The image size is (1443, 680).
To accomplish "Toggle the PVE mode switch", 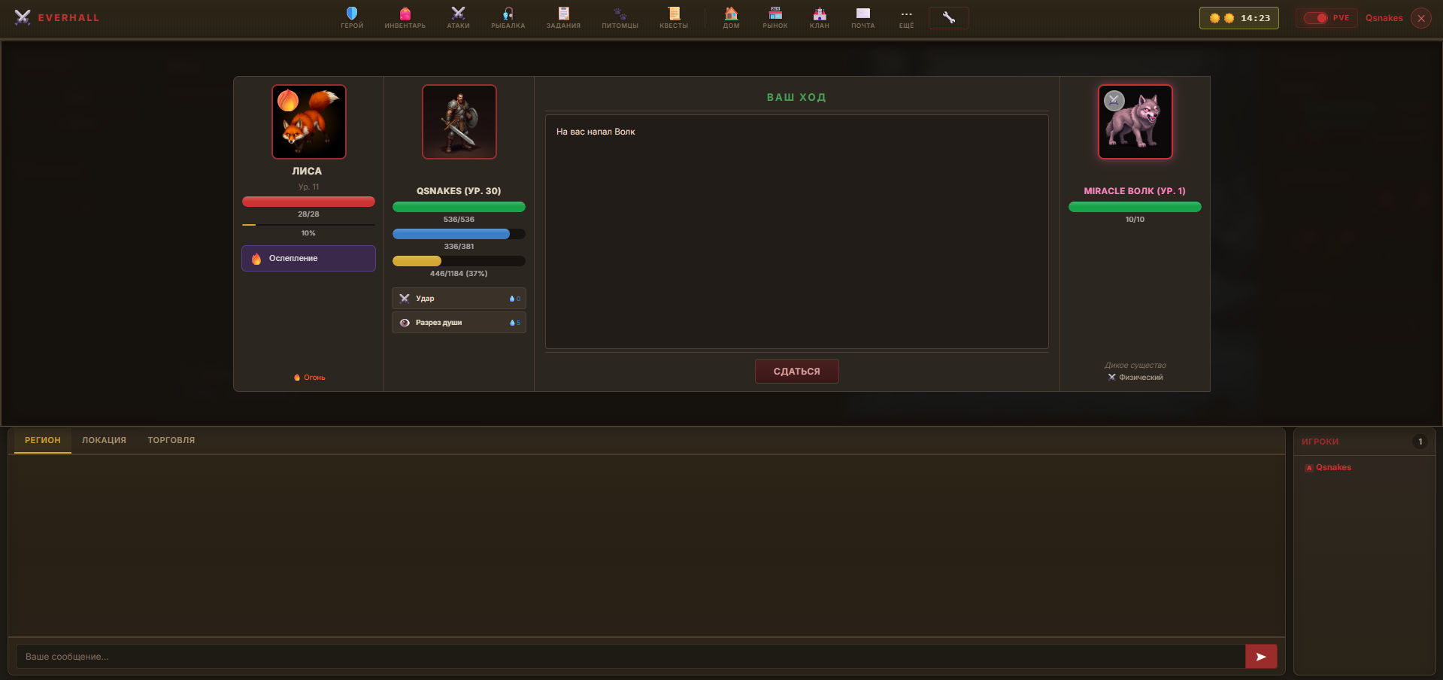I will click(x=1316, y=18).
